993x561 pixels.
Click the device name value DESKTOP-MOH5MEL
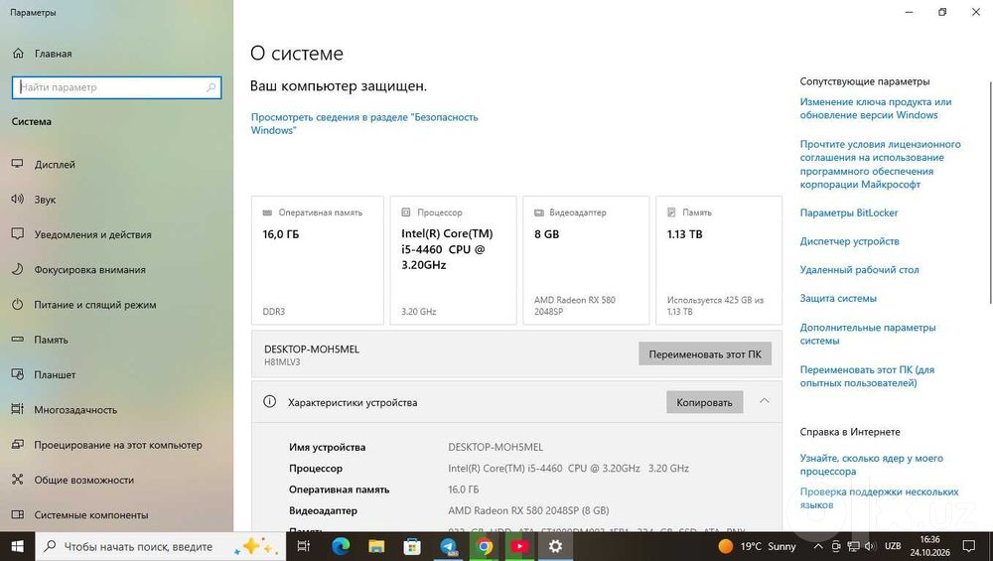[496, 447]
